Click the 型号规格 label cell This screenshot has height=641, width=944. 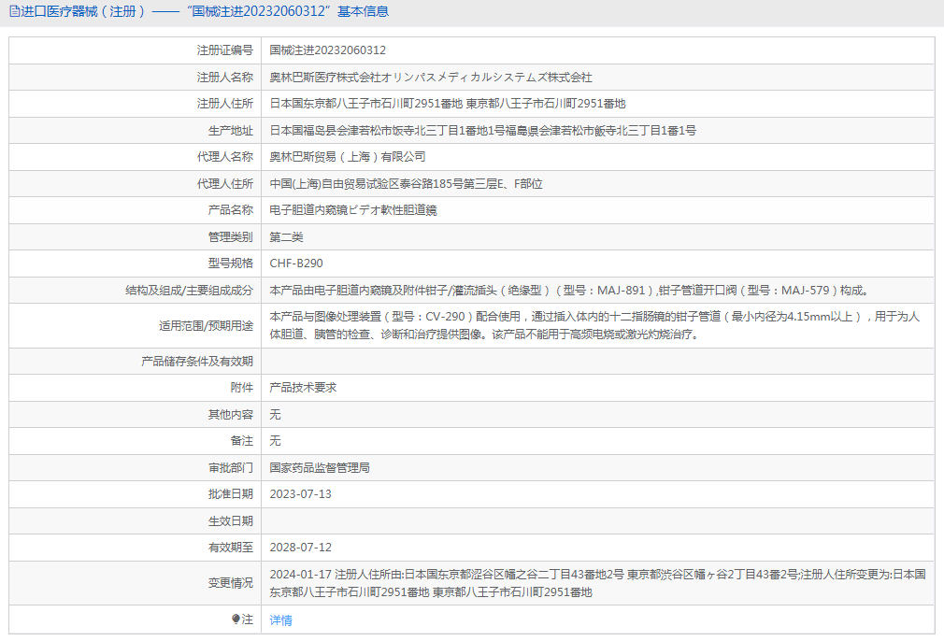tap(135, 263)
